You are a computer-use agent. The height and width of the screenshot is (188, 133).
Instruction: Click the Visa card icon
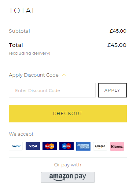point(33,146)
